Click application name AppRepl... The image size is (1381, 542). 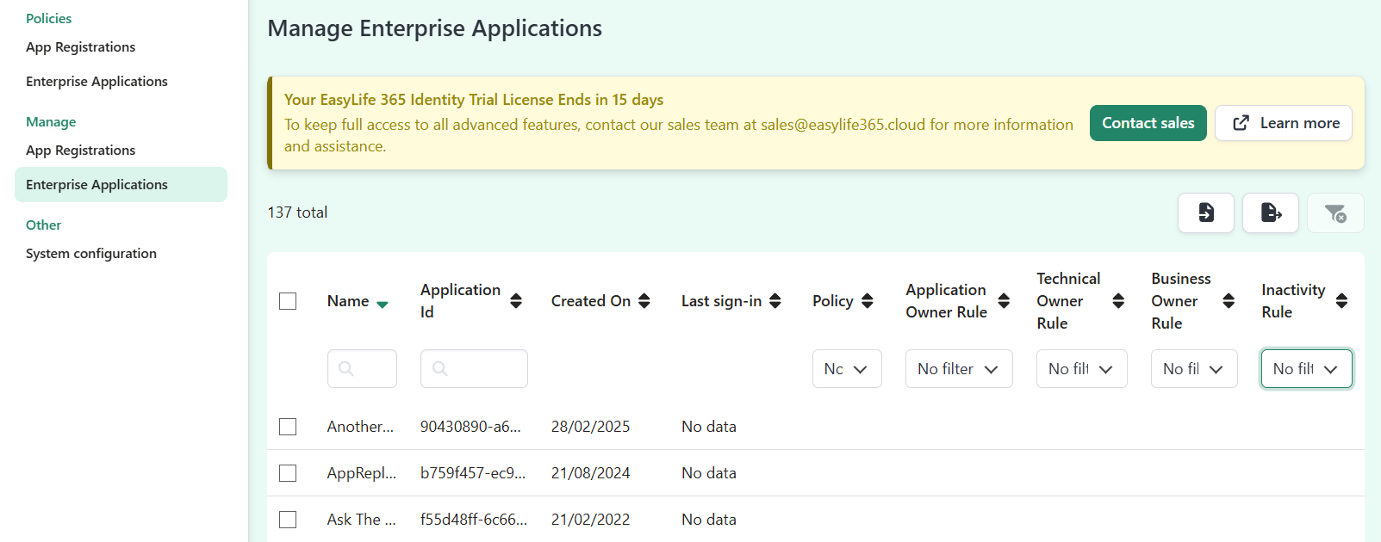tap(362, 473)
